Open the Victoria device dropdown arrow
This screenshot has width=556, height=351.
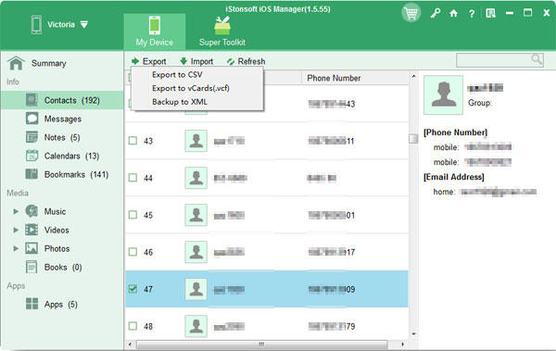84,24
